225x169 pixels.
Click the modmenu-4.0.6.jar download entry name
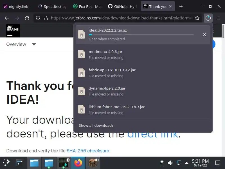coord(105,52)
